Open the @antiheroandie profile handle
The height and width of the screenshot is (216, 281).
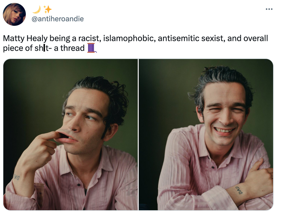[x=58, y=19]
